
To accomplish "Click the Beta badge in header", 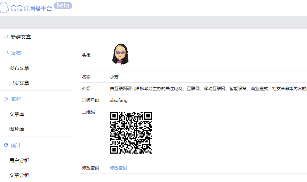I will click(63, 6).
